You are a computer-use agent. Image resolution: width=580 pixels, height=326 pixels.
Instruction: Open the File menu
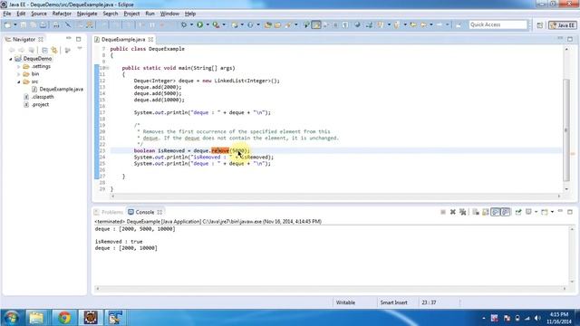(x=7, y=14)
